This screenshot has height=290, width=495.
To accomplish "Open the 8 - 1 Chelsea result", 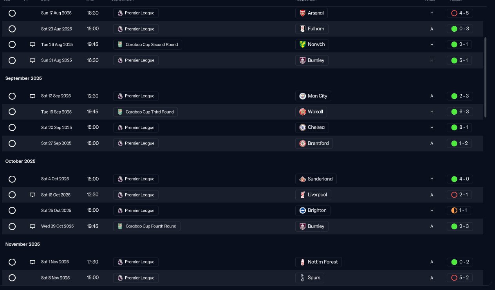I will pyautogui.click(x=459, y=127).
